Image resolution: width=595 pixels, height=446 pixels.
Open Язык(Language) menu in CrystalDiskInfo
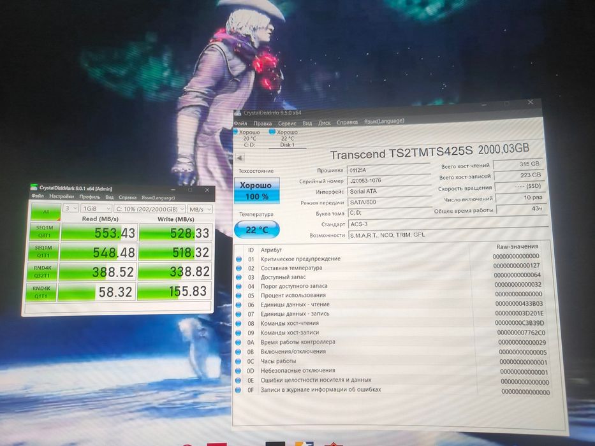click(x=384, y=121)
